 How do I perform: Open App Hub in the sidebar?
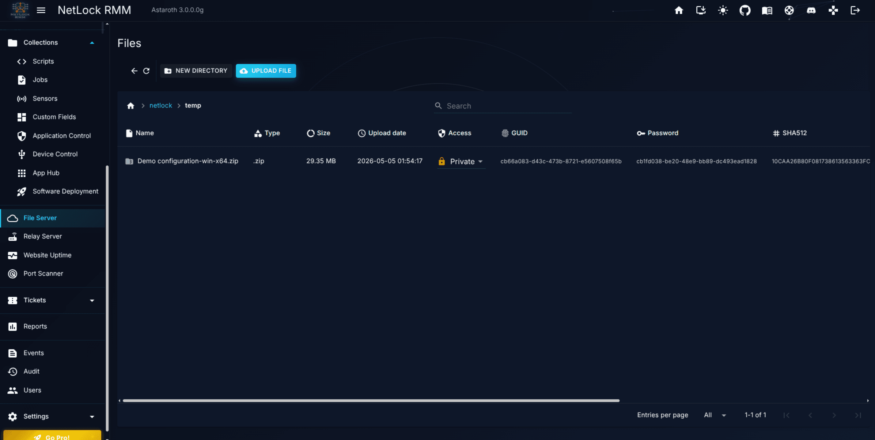click(x=53, y=173)
